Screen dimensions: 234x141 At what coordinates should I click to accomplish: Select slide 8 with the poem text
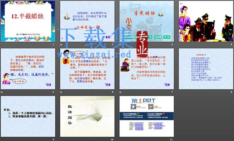[x=206, y=69]
